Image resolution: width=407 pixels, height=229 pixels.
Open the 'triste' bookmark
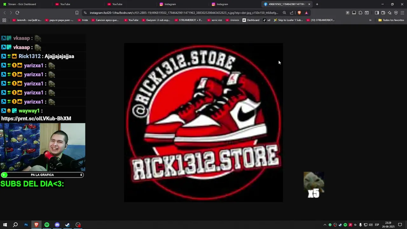pyautogui.click(x=83, y=20)
